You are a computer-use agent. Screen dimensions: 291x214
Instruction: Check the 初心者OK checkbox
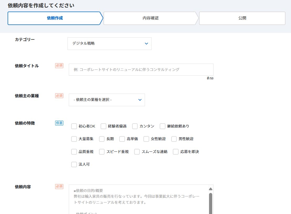(x=74, y=126)
